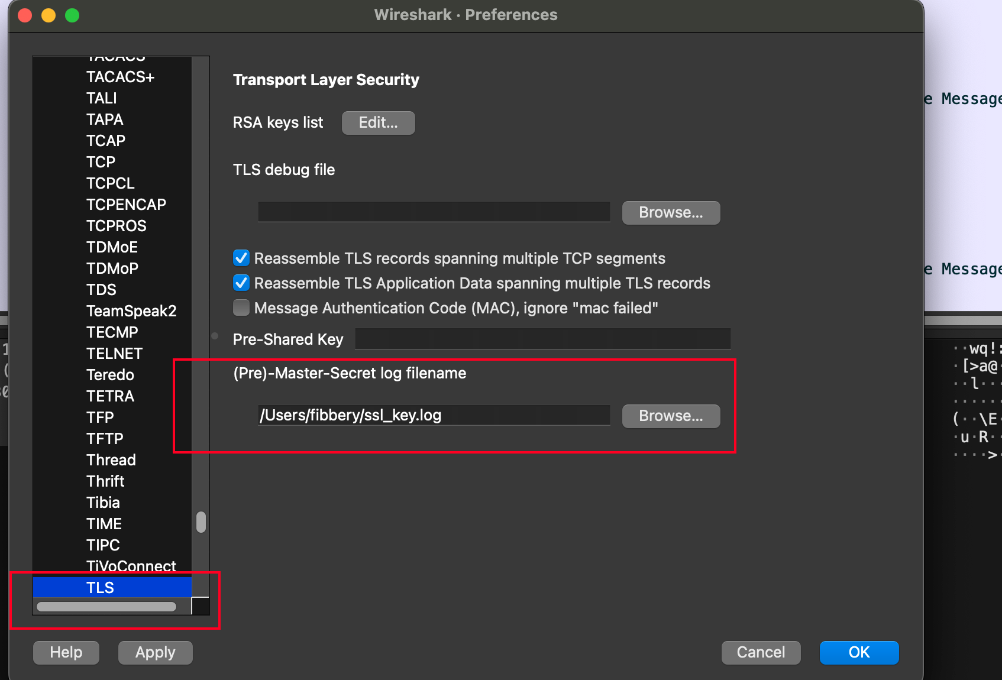This screenshot has width=1002, height=680.
Task: Open the RSA keys list editor
Action: tap(378, 122)
